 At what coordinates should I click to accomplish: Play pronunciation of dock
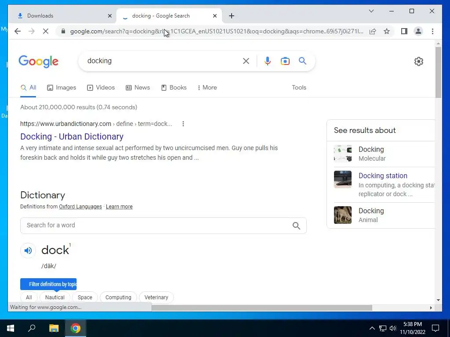[x=28, y=251]
